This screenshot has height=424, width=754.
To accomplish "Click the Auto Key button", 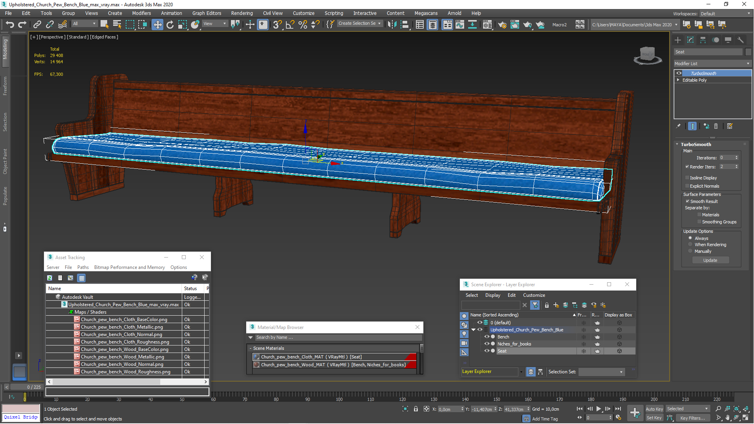I will [654, 409].
